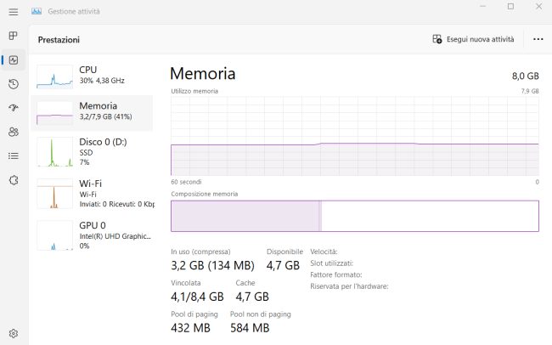The height and width of the screenshot is (345, 552).
Task: Click the Riservata per l'hardware label
Action: (x=349, y=286)
